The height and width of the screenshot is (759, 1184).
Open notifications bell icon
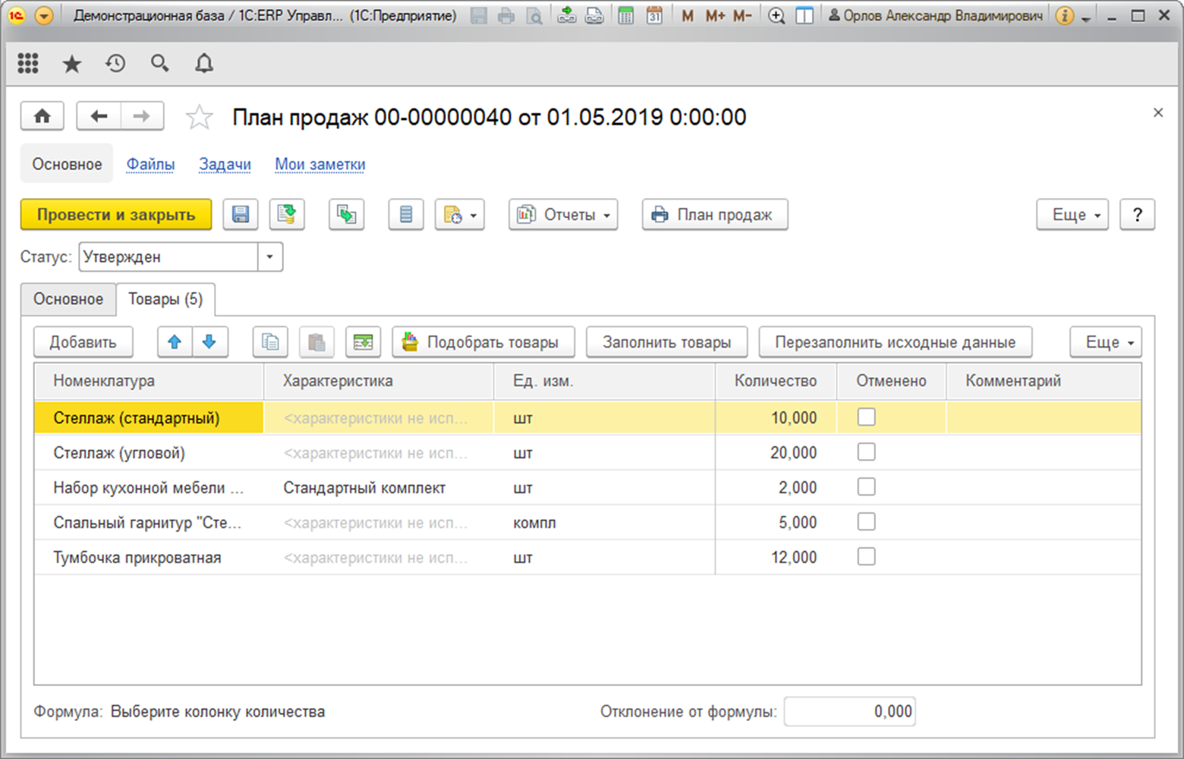(x=204, y=64)
